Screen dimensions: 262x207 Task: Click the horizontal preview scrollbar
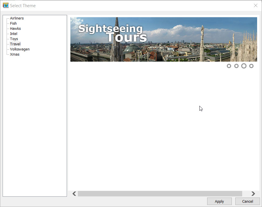point(160,194)
